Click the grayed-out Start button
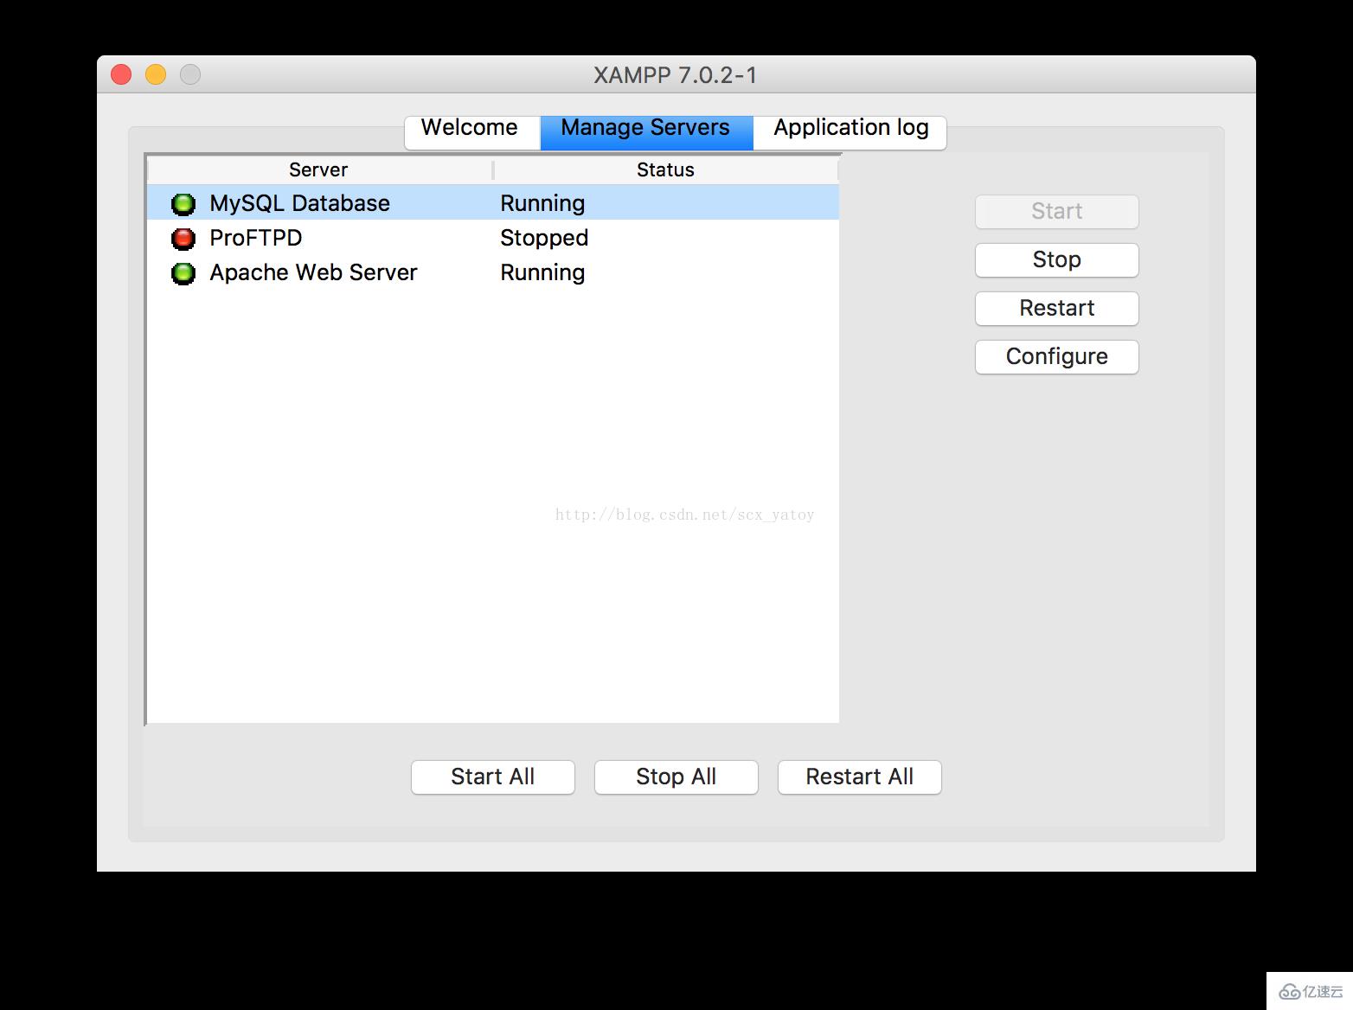The width and height of the screenshot is (1353, 1010). 1056,212
